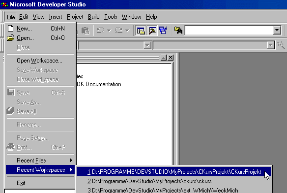
Task: Open recent workspace 1 CKursProjekt
Action: (x=173, y=172)
